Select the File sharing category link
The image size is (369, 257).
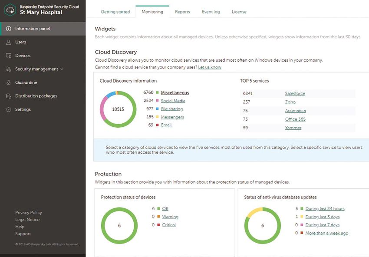coord(172,109)
